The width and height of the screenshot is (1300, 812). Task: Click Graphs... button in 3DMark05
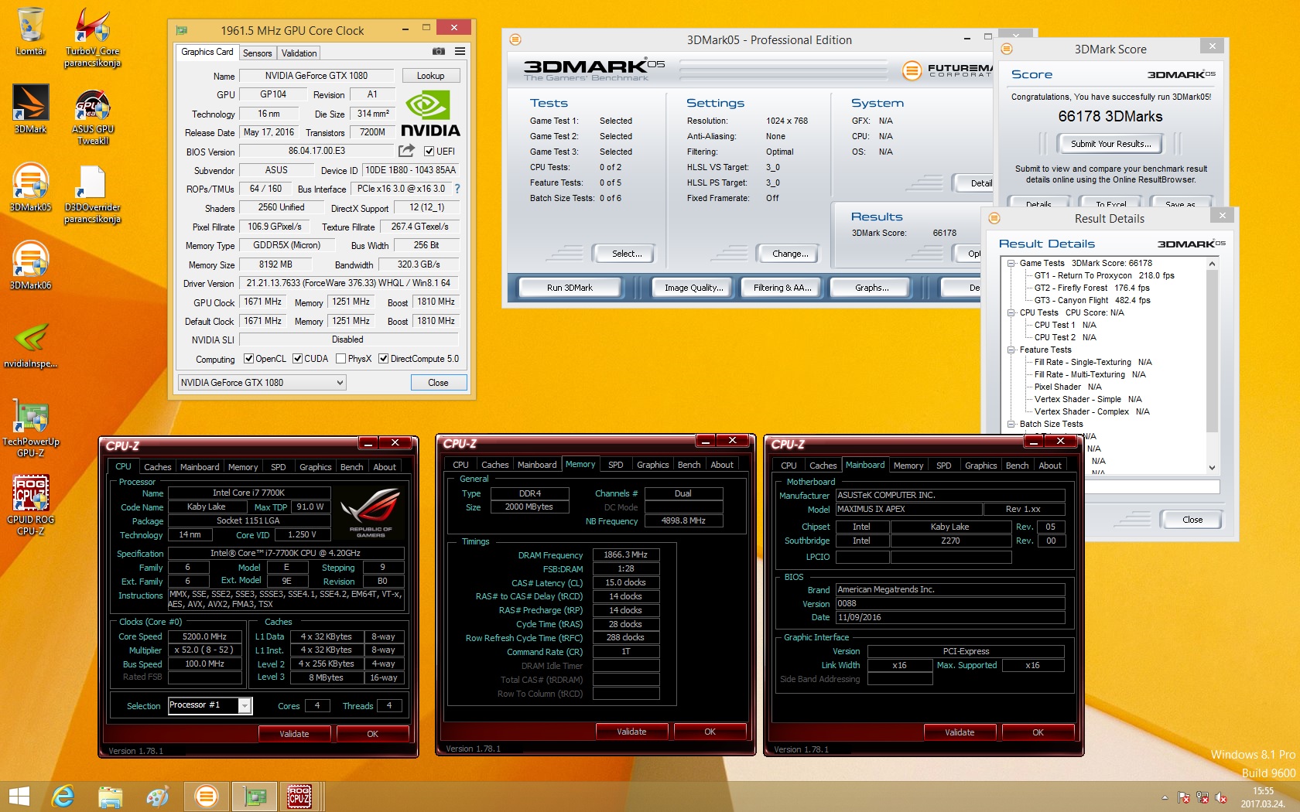click(871, 288)
